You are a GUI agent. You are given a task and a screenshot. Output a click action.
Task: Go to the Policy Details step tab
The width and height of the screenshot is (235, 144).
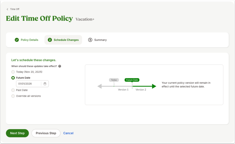click(26, 40)
